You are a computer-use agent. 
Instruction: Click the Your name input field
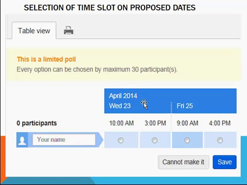(64, 140)
